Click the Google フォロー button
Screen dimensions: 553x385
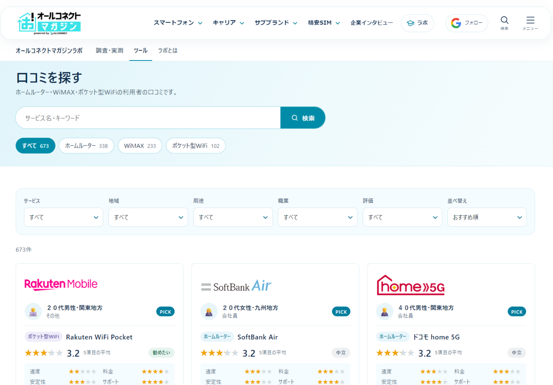point(467,23)
